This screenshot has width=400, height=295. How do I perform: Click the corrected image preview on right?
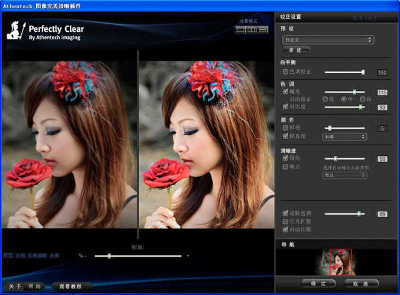(x=207, y=145)
